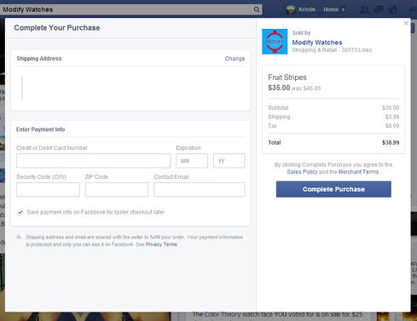This screenshot has height=321, width=417.
Task: Open the Modify Watches seller page link
Action: point(317,43)
